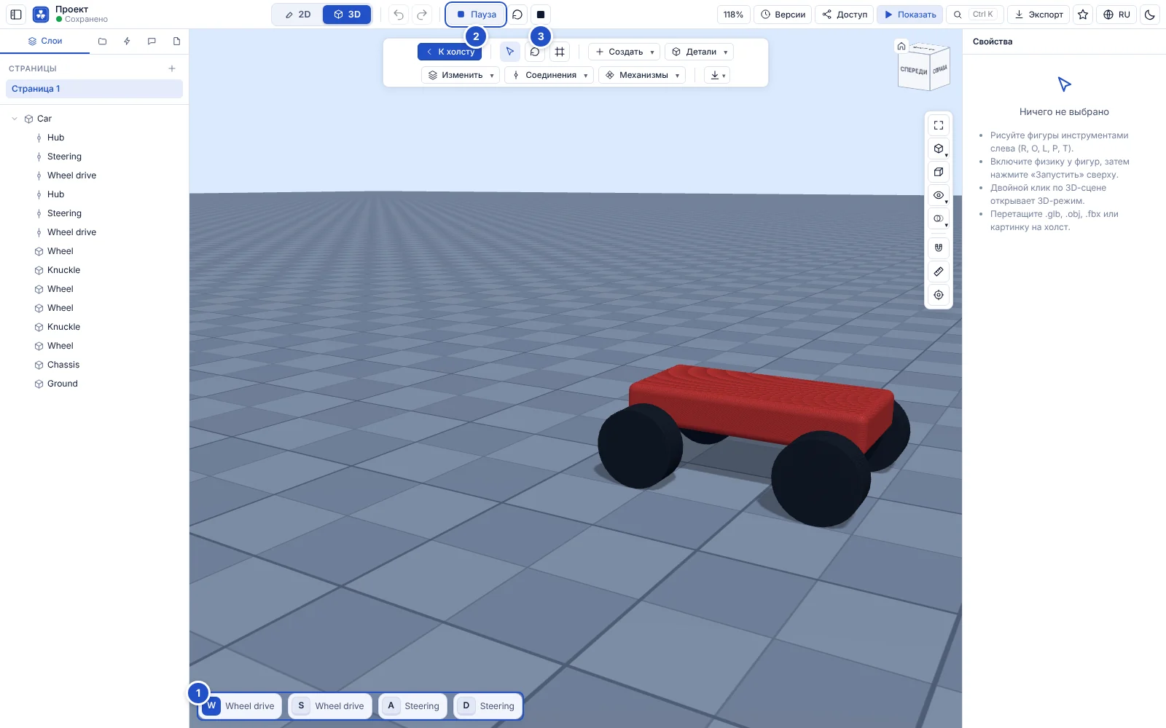Click the target focus icon
The image size is (1166, 728).
939,295
